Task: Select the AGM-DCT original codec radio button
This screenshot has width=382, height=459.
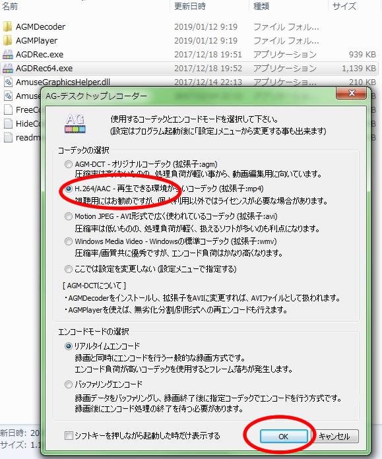Action: [68, 164]
